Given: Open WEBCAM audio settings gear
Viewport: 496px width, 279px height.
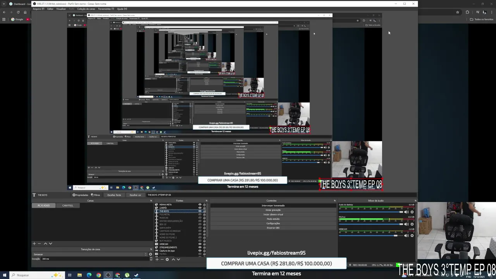Looking at the screenshot, I should [x=412, y=236].
